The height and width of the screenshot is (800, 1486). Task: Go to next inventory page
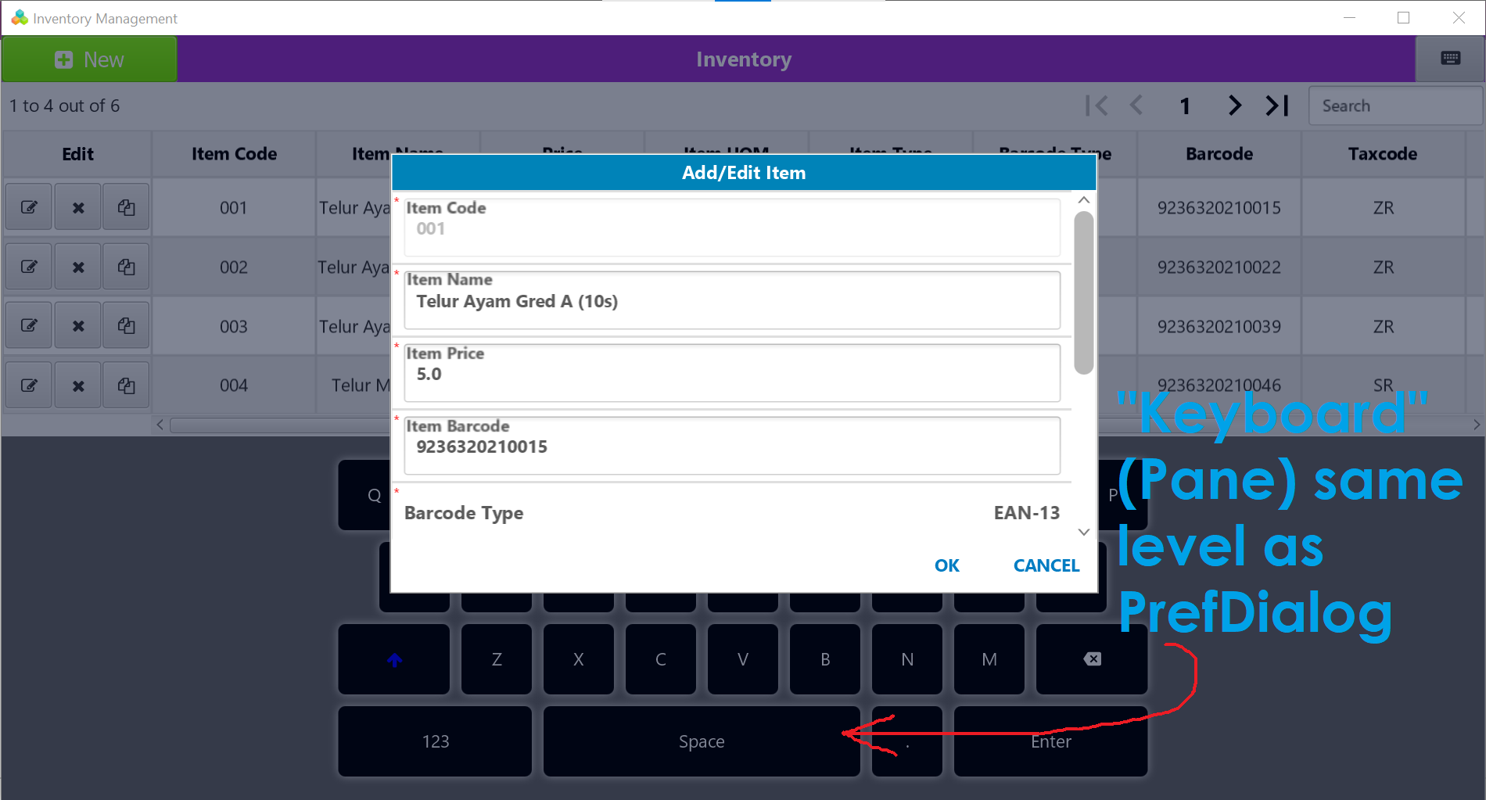[x=1234, y=106]
